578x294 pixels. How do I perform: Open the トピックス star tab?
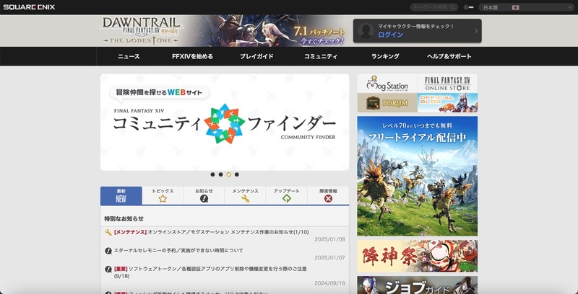click(x=163, y=195)
